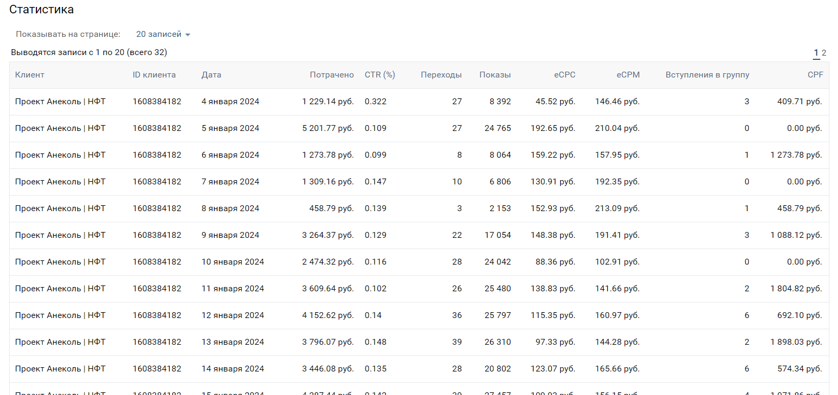The width and height of the screenshot is (838, 395).
Task: Select the row dated 9 января 2024
Action: [x=230, y=235]
